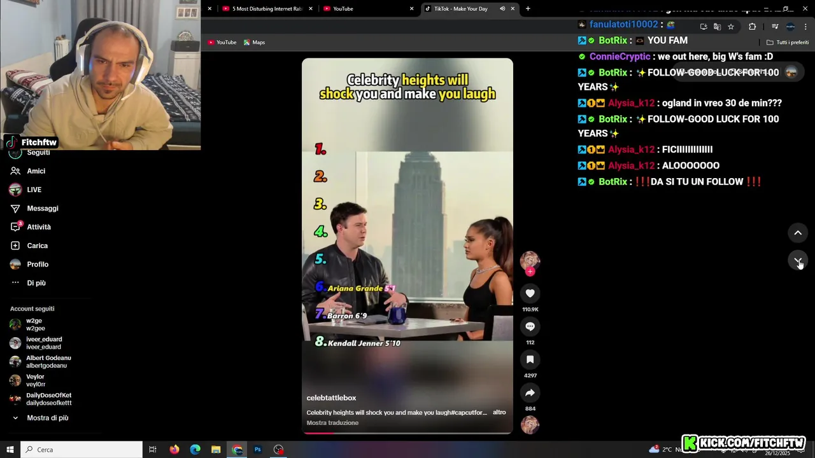Open Tutti i preferiti bookmarks folder
815x458 pixels.
click(x=788, y=43)
